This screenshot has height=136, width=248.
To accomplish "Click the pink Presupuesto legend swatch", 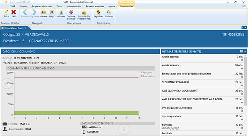I will click(x=141, y=76).
